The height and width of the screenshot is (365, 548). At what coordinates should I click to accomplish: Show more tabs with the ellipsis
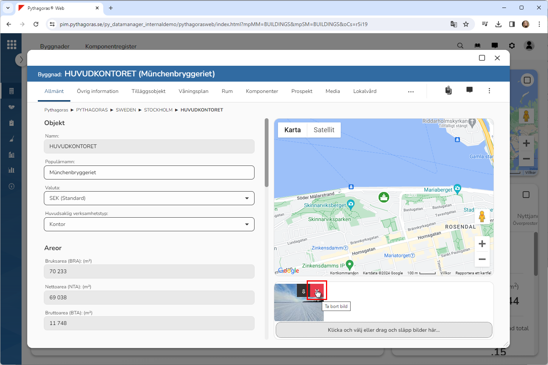[411, 91]
